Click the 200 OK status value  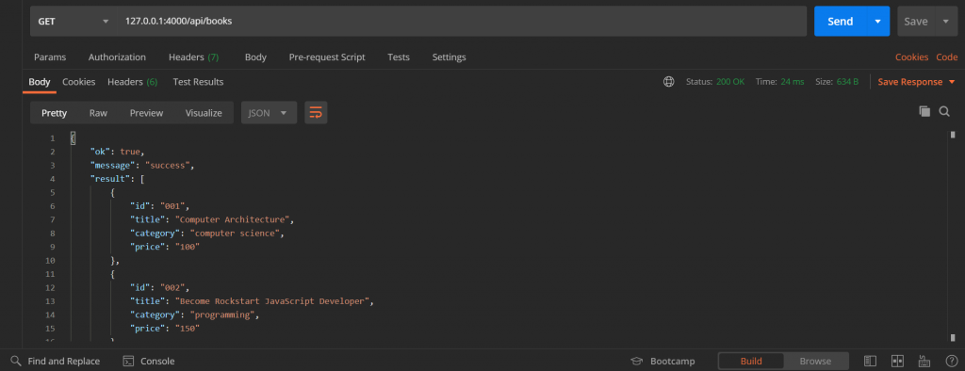pyautogui.click(x=730, y=82)
